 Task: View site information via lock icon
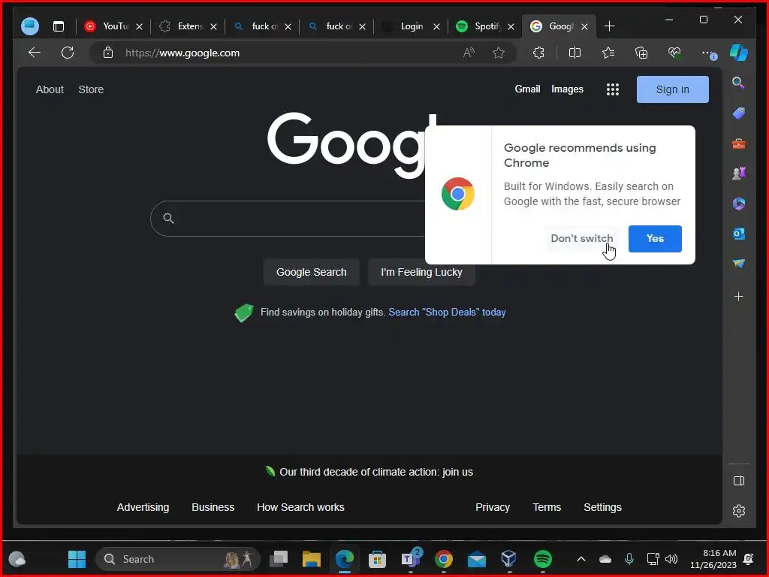[x=108, y=53]
